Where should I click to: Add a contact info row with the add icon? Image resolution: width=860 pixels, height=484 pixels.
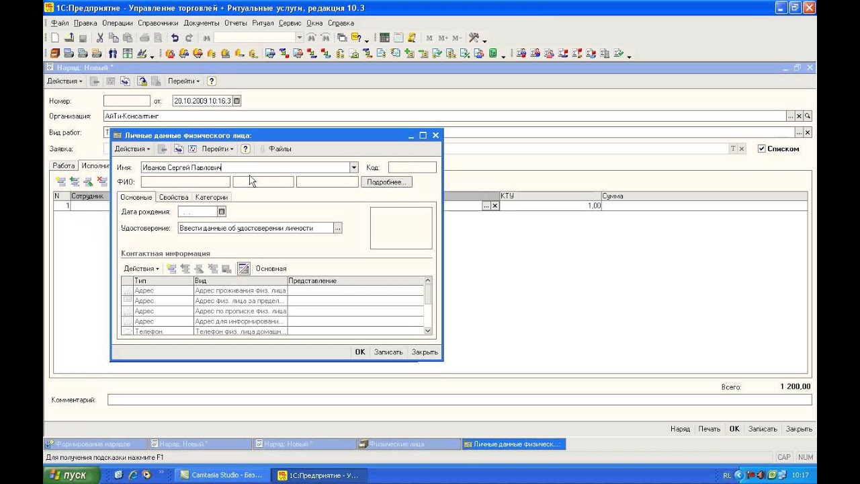tap(172, 269)
